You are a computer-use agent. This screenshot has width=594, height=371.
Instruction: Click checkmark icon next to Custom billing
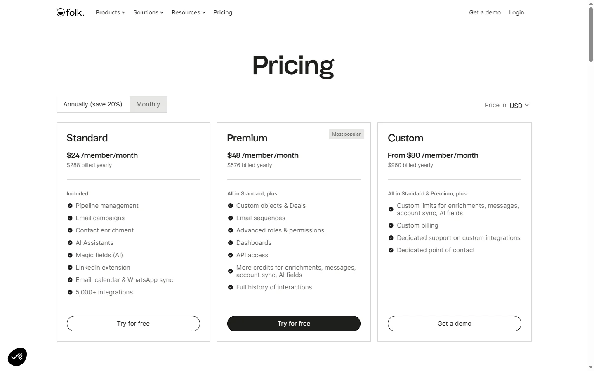pyautogui.click(x=391, y=225)
